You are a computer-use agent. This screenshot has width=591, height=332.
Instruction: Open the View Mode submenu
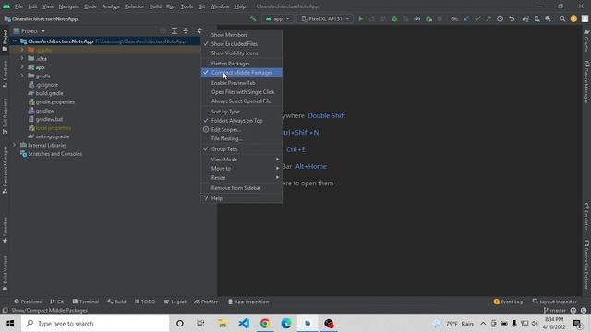click(x=241, y=160)
